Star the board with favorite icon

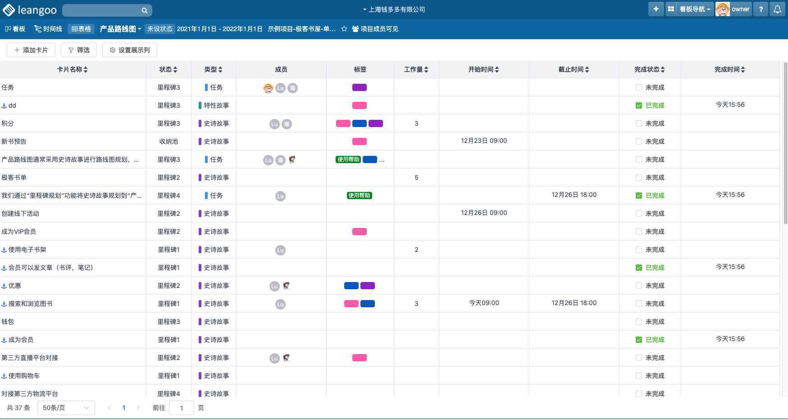[x=344, y=29]
